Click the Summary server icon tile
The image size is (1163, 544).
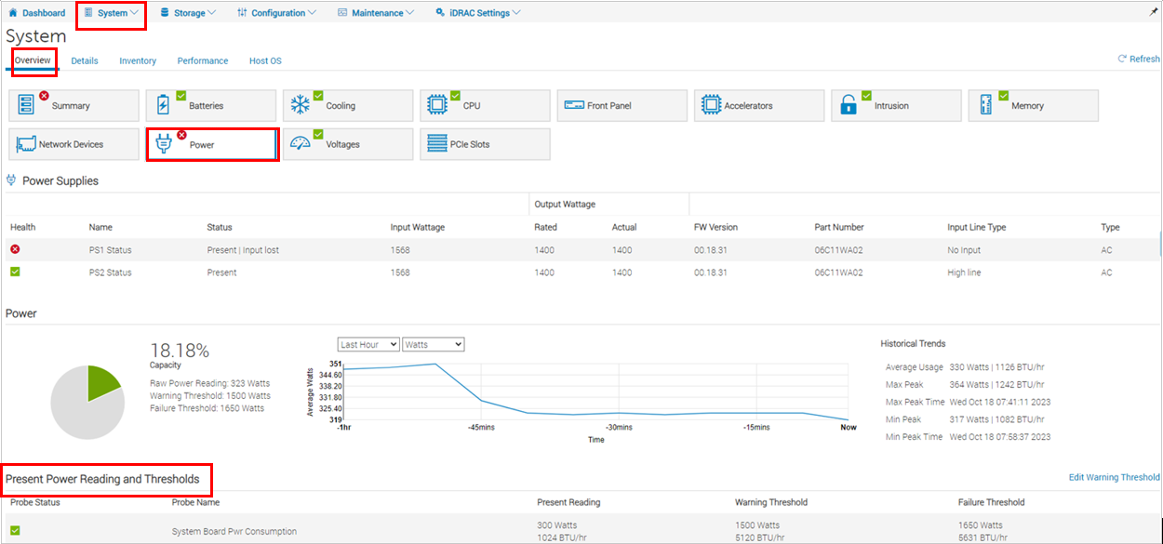click(73, 105)
